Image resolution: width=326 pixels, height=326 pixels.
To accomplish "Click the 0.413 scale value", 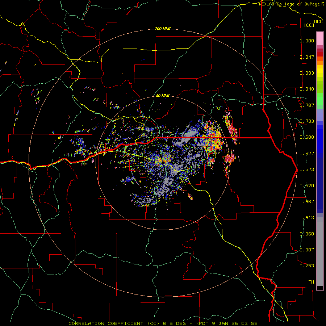I will coord(307,218).
